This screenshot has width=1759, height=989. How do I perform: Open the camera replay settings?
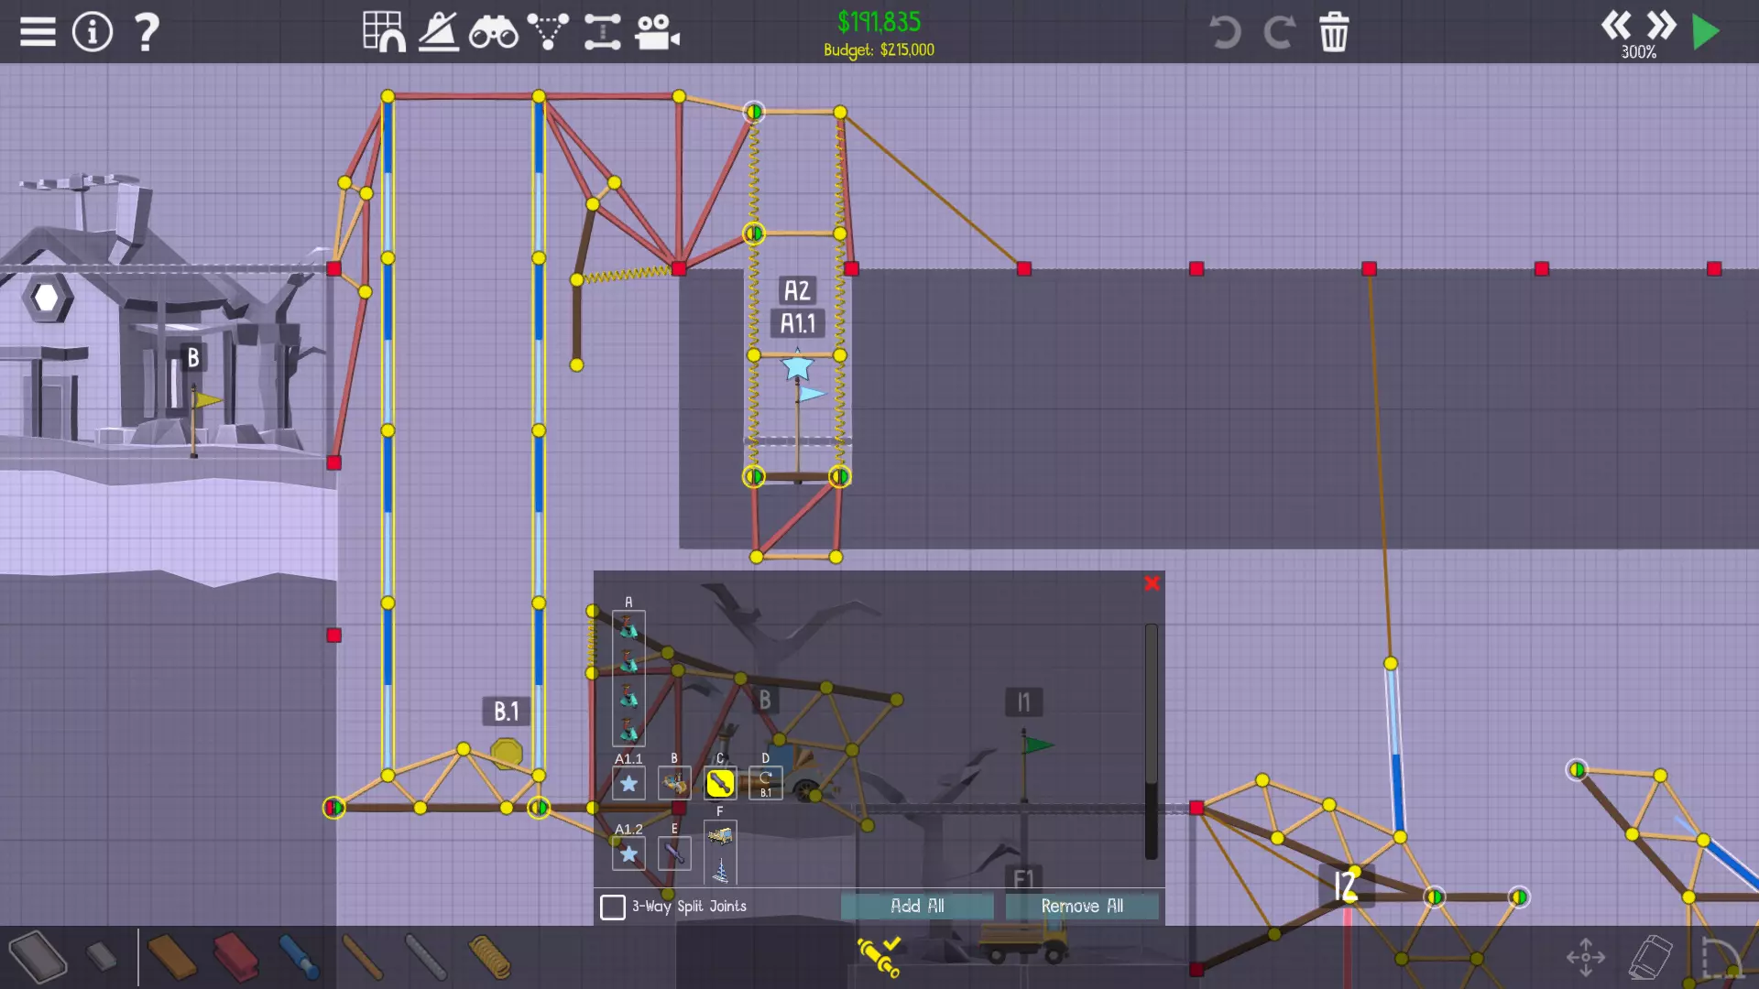tap(657, 32)
